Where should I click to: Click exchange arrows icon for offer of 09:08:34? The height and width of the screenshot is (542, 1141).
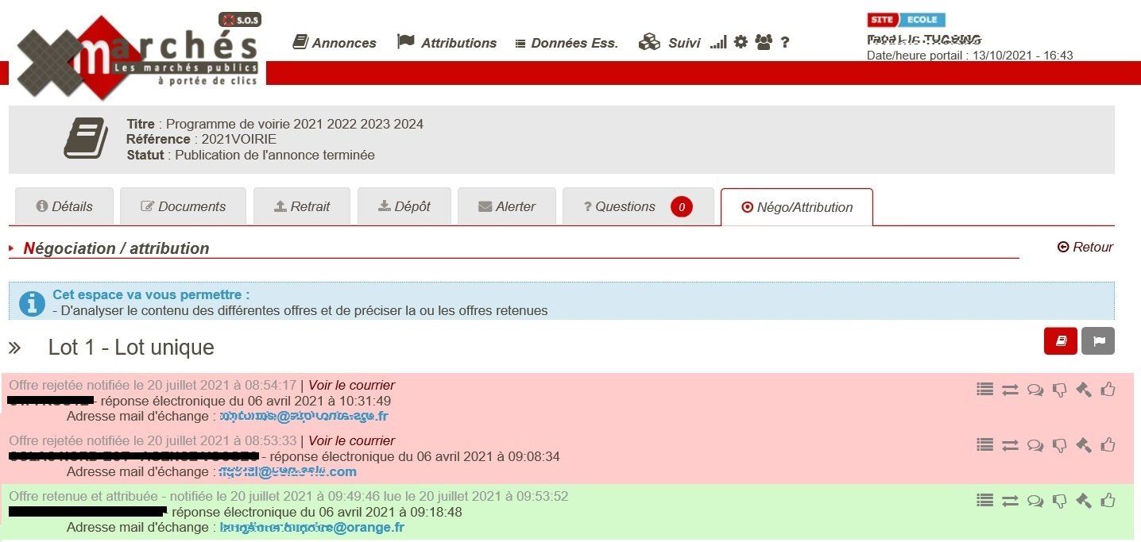(x=1010, y=445)
